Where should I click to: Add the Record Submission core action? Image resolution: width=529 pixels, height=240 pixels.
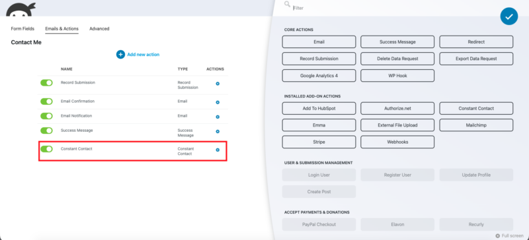[319, 59]
